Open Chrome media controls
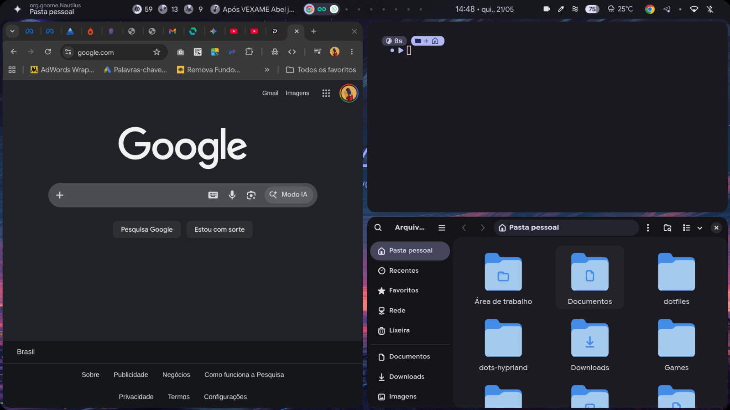730x410 pixels. tap(318, 52)
